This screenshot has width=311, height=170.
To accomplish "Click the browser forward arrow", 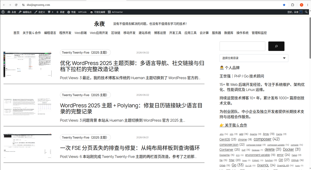I will tap(10, 5).
